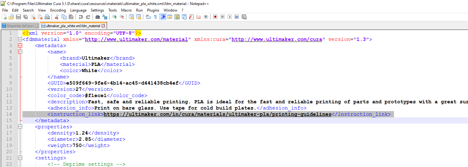Click the diameter value 2.85
Image resolution: width=468 pixels, height=167 pixels.
tap(85, 139)
